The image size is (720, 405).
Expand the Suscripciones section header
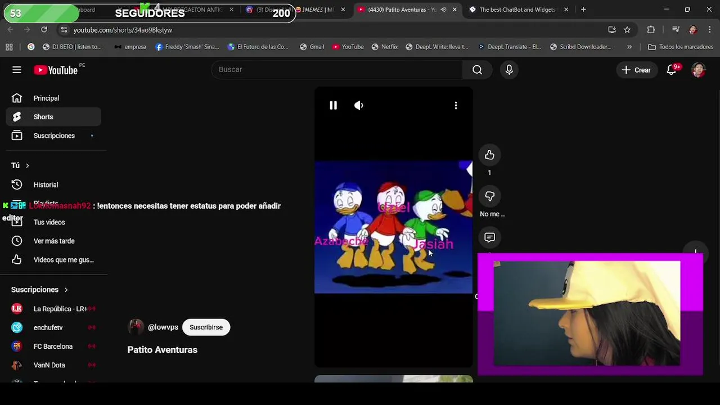click(x=39, y=290)
